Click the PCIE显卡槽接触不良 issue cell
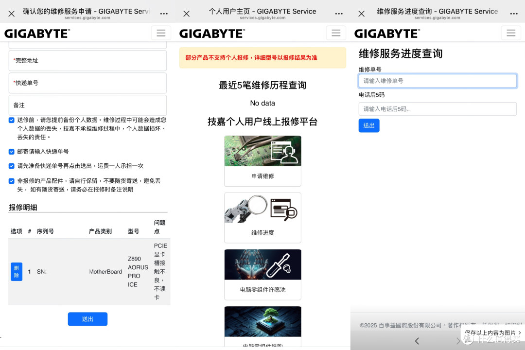The height and width of the screenshot is (350, 525). point(161,272)
